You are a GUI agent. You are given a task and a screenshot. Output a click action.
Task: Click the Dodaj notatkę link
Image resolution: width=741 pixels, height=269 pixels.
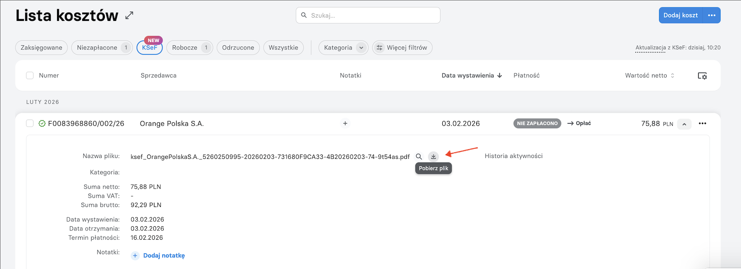coord(164,256)
